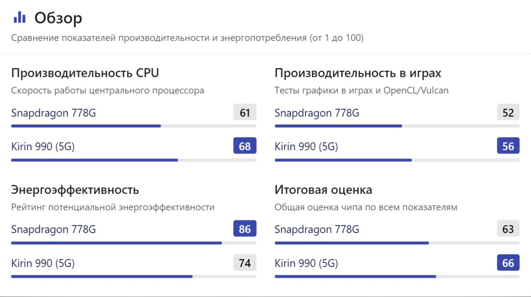This screenshot has height=297, width=531.
Task: Click Kirin 990 (5G) under Итоговая оценка
Action: pos(306,263)
